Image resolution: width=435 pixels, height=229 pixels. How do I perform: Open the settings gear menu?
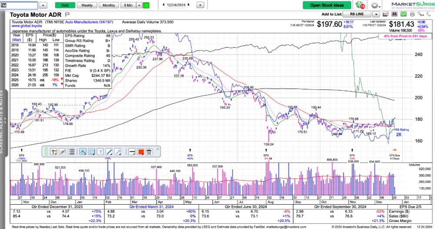click(375, 5)
